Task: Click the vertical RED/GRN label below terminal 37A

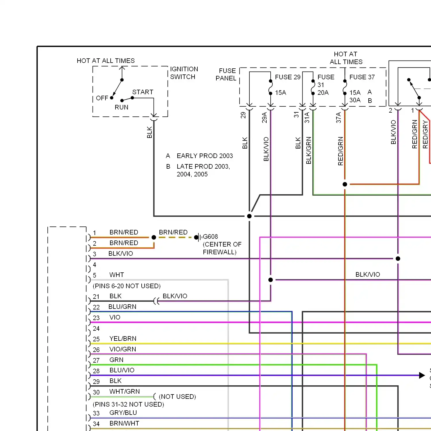Action: pos(340,151)
